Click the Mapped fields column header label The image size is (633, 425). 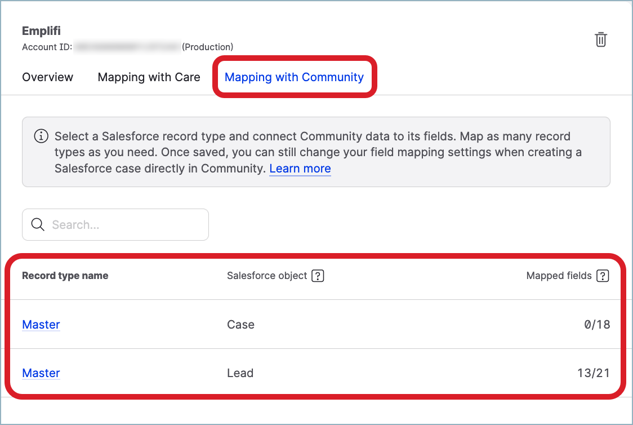point(559,276)
